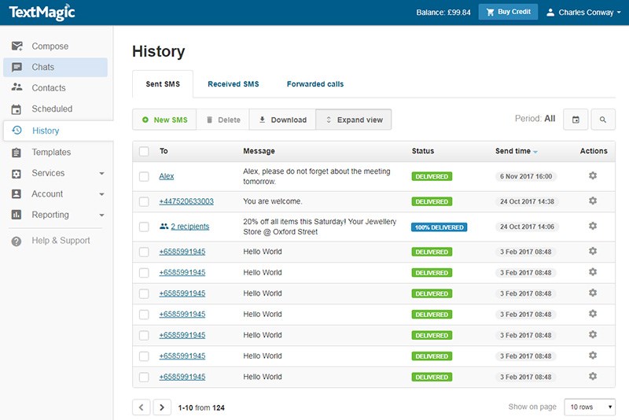
Task: Click the Download button
Action: click(x=282, y=120)
